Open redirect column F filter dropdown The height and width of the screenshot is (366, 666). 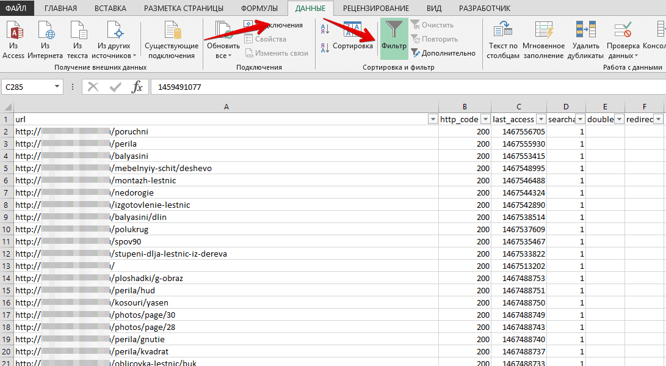tap(658, 119)
